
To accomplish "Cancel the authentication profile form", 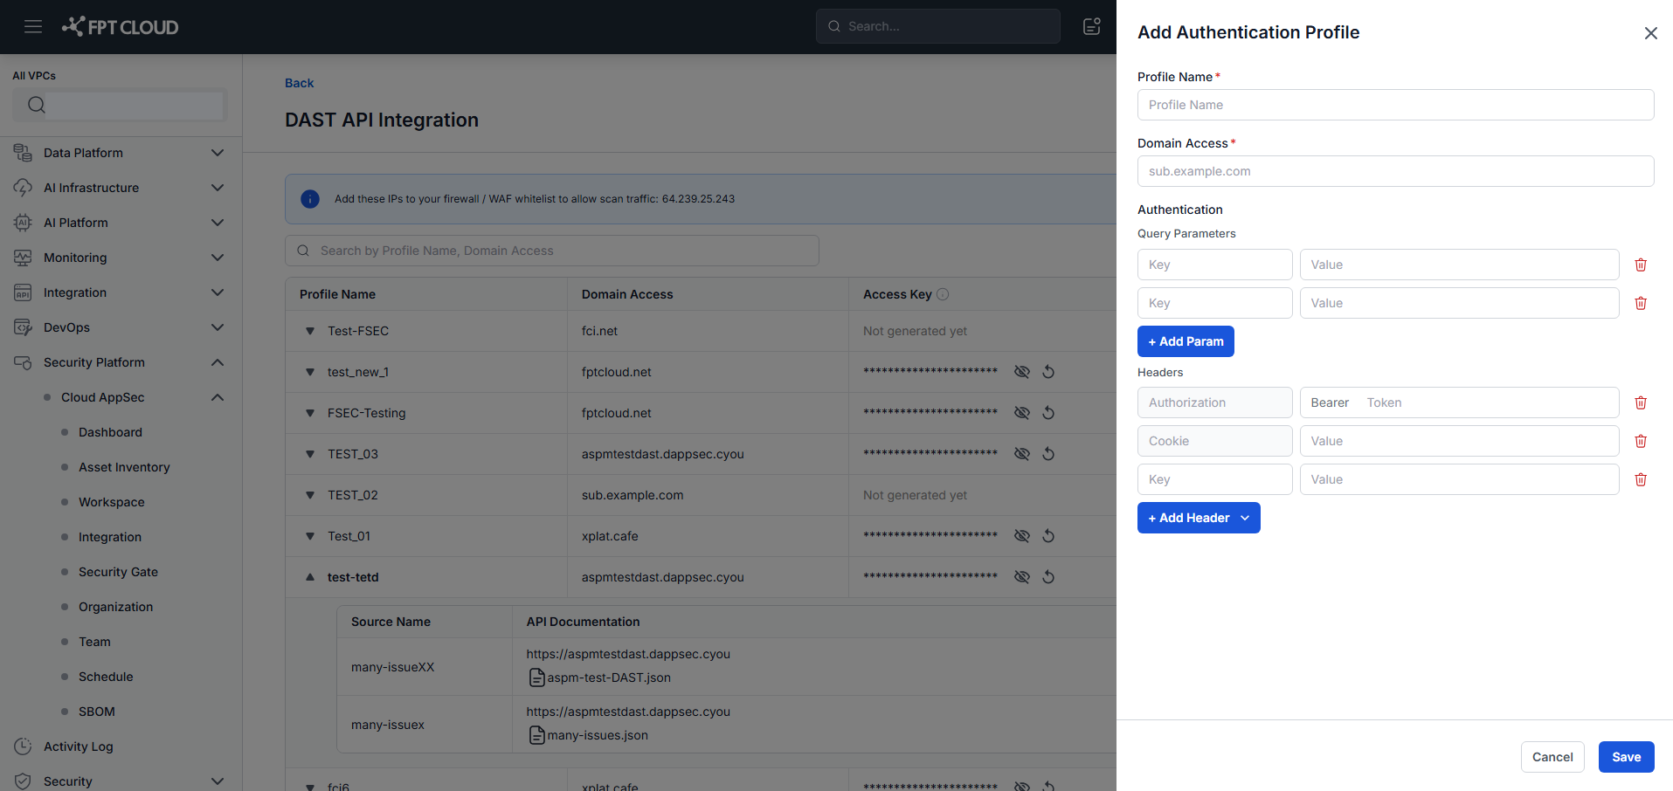I will click(x=1552, y=757).
